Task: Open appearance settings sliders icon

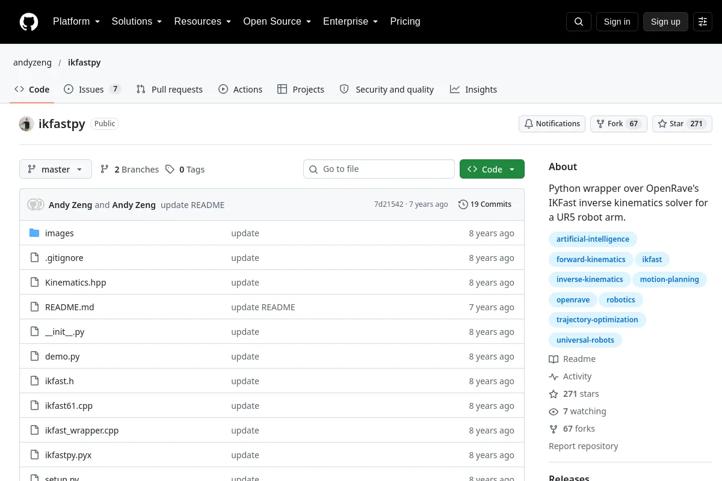Action: [x=703, y=22]
